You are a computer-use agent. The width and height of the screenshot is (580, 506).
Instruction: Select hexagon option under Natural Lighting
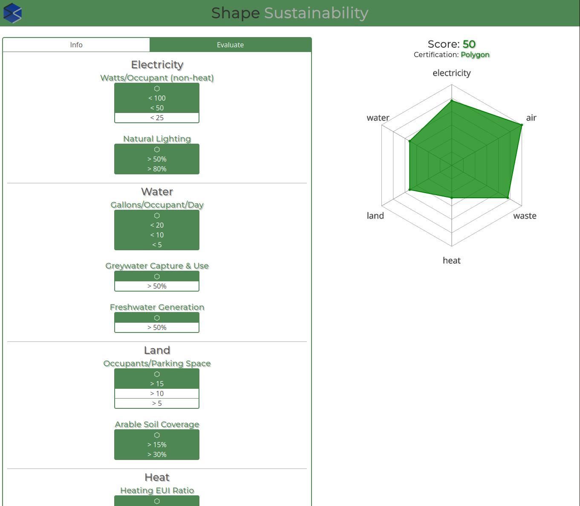(157, 149)
